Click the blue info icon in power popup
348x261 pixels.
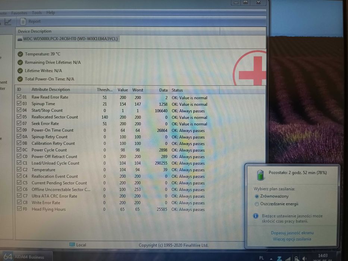pos(255,216)
